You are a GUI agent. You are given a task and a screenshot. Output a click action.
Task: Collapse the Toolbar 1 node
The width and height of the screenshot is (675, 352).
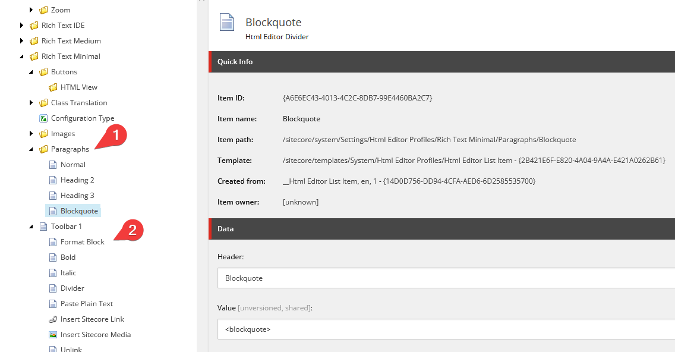click(31, 227)
